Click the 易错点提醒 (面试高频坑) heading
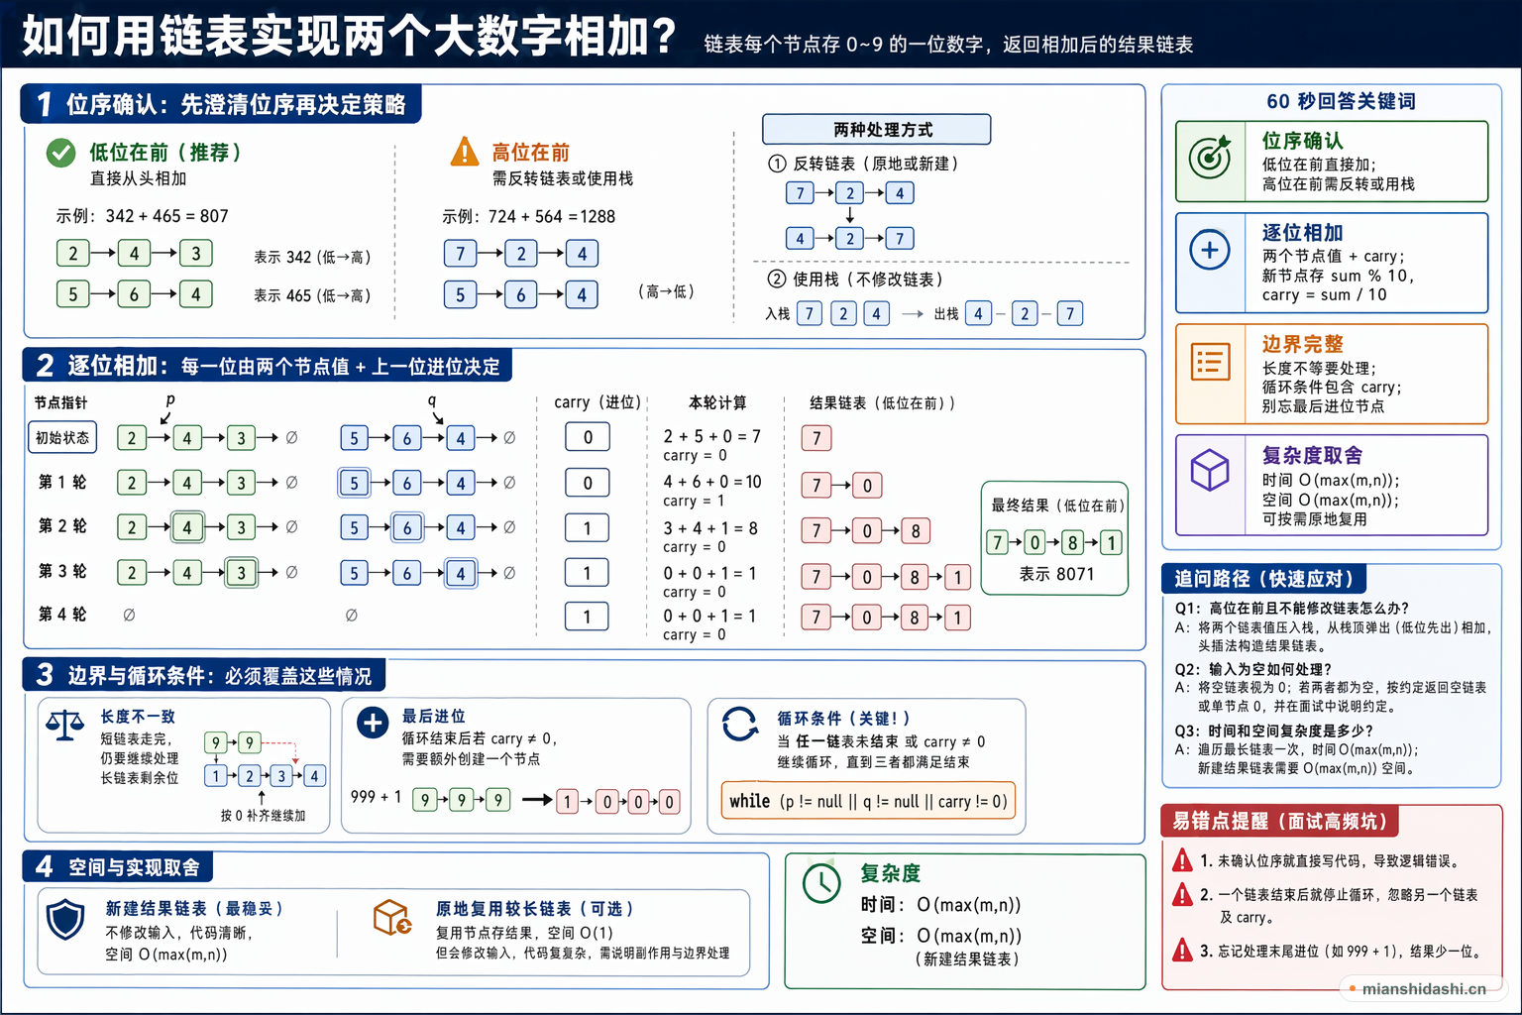 1280,821
